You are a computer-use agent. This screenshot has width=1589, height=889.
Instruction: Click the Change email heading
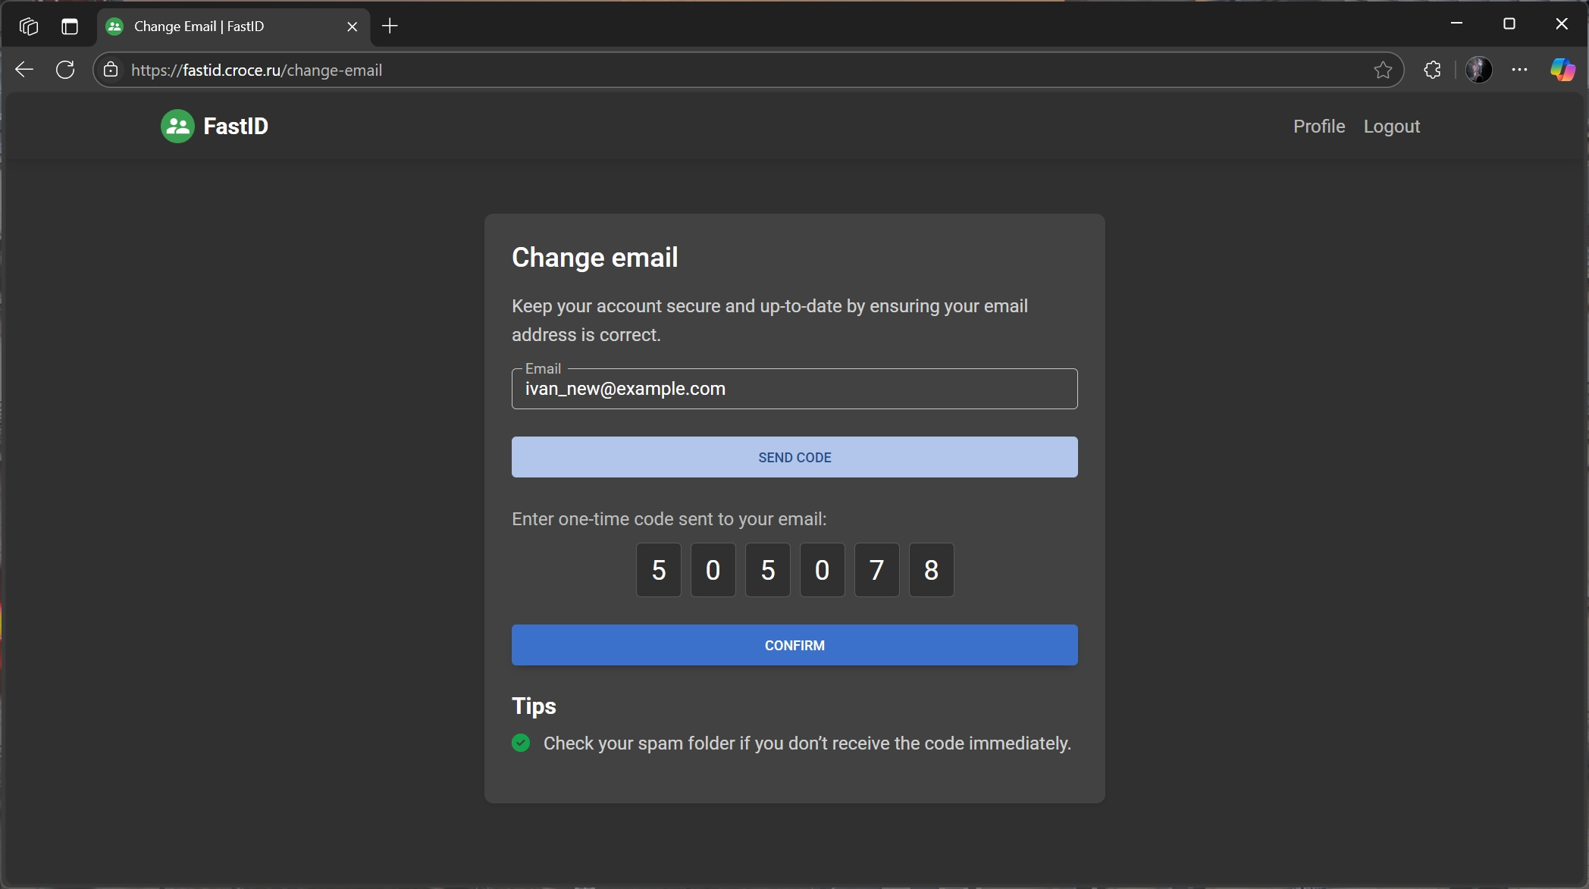pyautogui.click(x=595, y=258)
